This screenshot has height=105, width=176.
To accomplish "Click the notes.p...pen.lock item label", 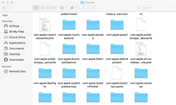I will pyautogui.click(x=117, y=14).
